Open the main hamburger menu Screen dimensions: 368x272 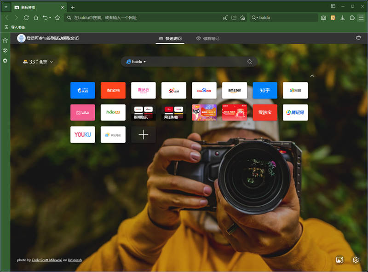coord(362,17)
